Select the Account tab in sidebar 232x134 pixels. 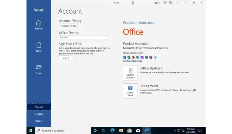click(39, 107)
